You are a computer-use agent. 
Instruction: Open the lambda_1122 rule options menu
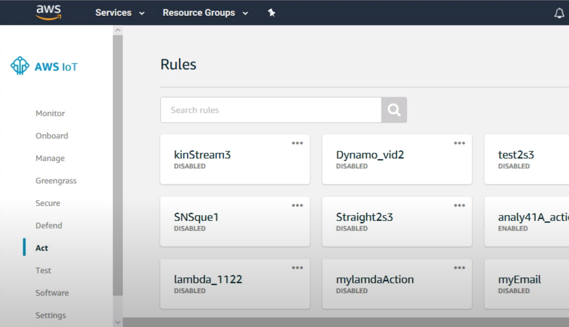point(297,268)
